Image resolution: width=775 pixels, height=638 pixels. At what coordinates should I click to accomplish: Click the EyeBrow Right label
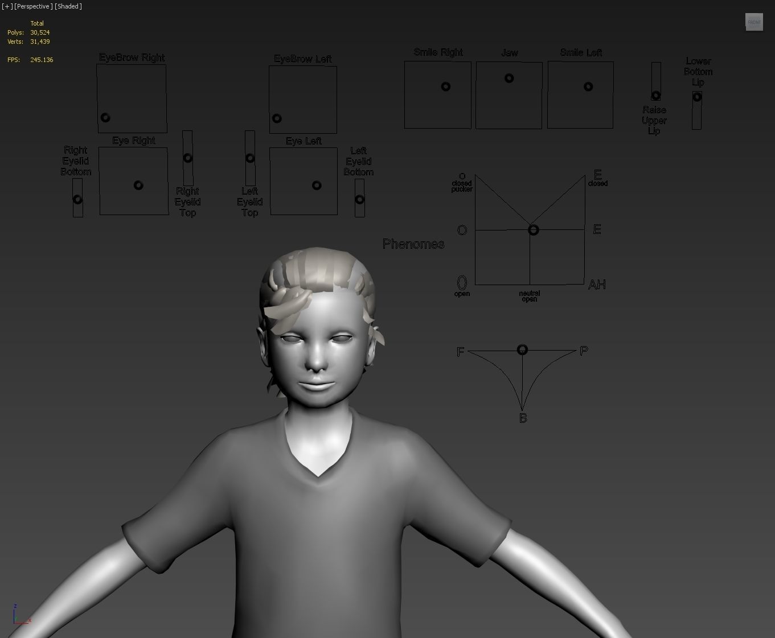tap(132, 57)
